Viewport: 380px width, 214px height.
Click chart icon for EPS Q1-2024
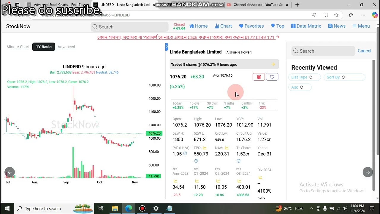197,181
